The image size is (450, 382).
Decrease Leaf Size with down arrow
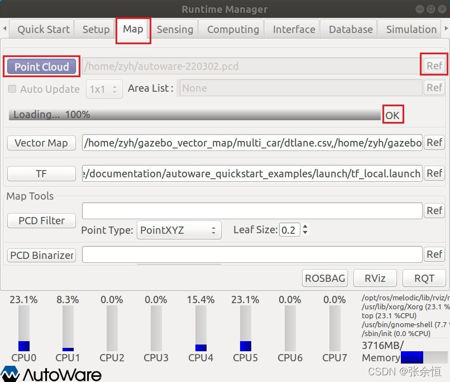[305, 232]
